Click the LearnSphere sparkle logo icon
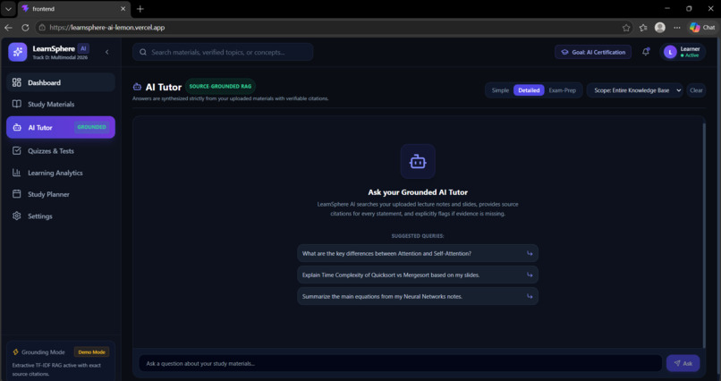The image size is (721, 381). tap(18, 52)
